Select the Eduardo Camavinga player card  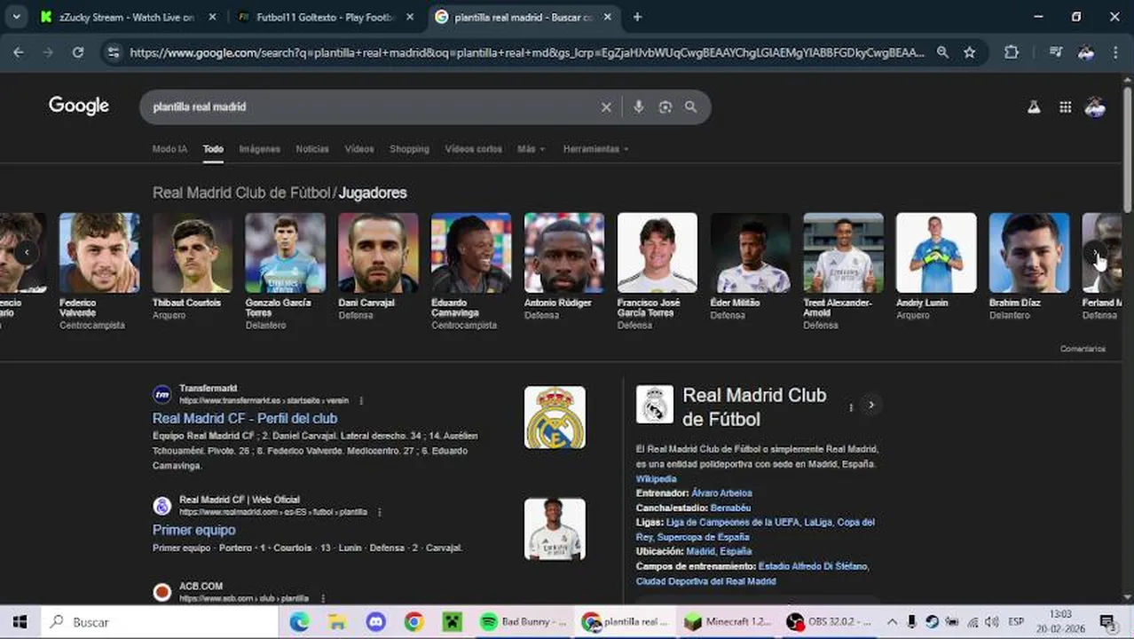[471, 271]
